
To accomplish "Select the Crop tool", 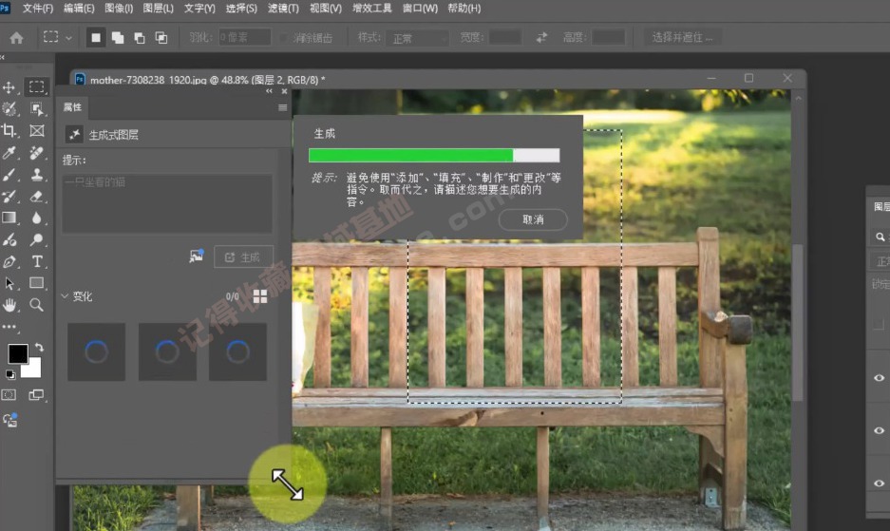I will [x=9, y=131].
